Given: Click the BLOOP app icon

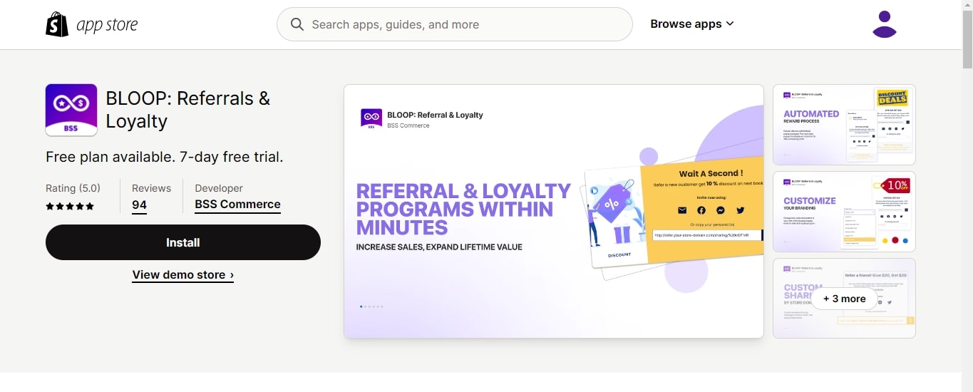Looking at the screenshot, I should coord(71,110).
